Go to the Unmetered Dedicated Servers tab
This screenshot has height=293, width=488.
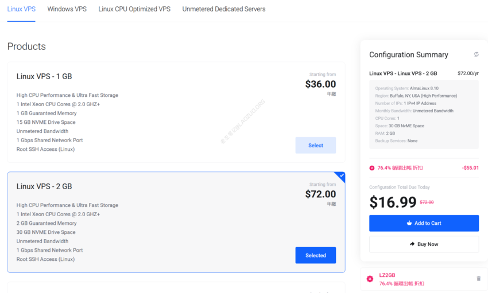point(224,9)
